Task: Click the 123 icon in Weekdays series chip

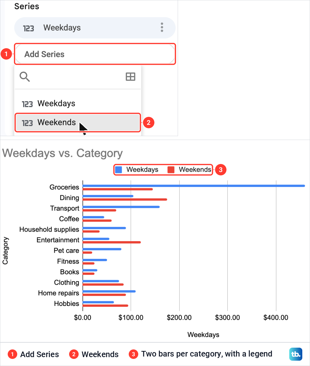Action: pyautogui.click(x=28, y=28)
